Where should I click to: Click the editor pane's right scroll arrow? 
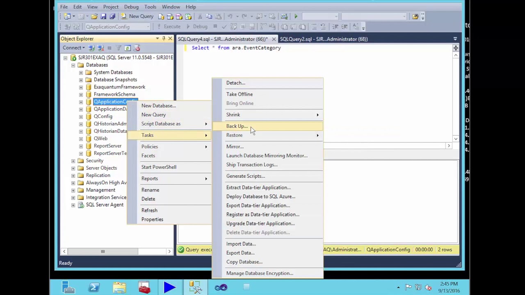[x=449, y=146]
